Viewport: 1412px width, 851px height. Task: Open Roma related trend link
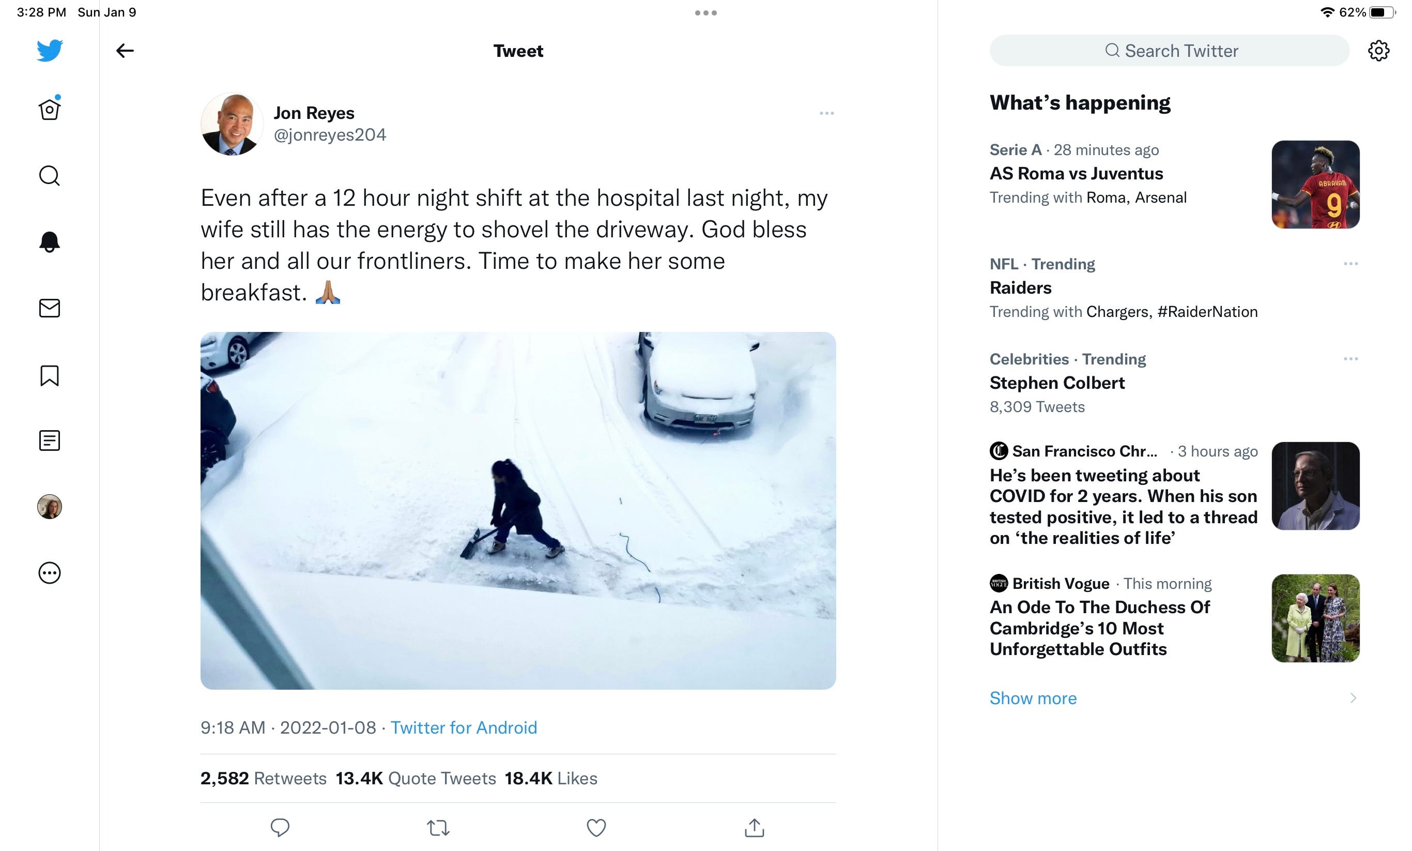[x=1106, y=197]
